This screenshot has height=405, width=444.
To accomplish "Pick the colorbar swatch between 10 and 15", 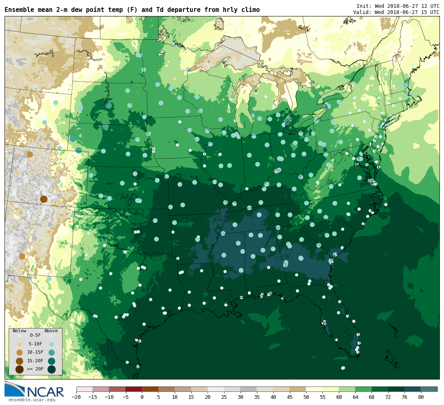I will coord(183,389).
